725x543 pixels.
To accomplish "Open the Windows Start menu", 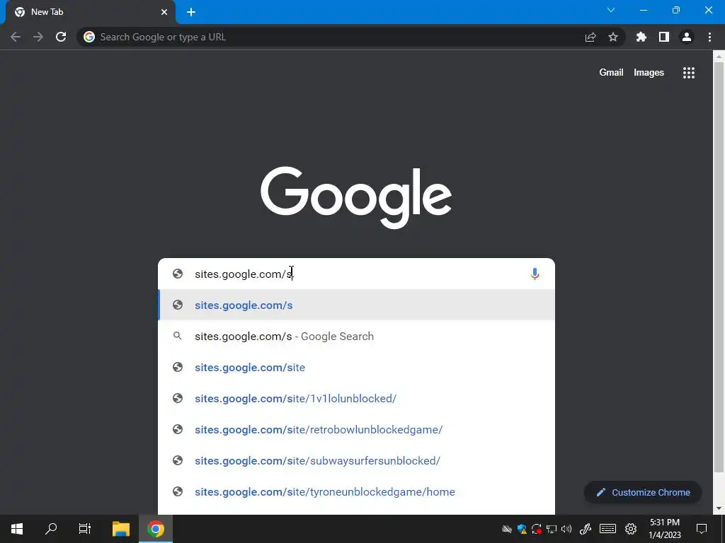I will click(17, 529).
